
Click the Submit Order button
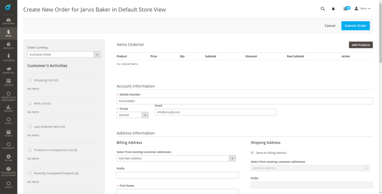click(x=355, y=26)
